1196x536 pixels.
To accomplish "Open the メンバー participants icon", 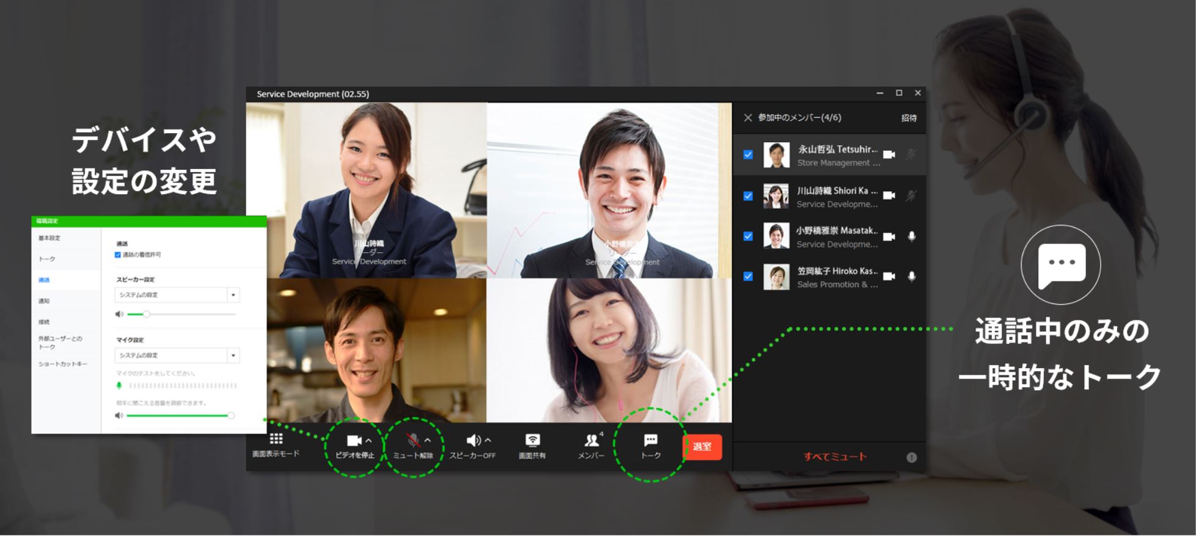I will click(591, 441).
